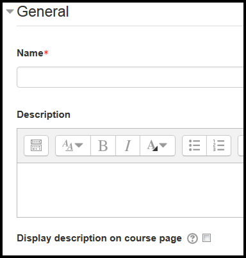Insert an ordered numbered list
Screen dimensions: 246x258
[x=218, y=145]
